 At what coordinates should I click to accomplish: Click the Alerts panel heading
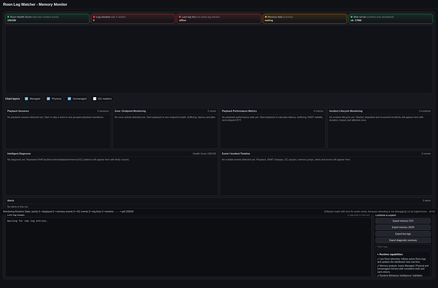point(11,200)
